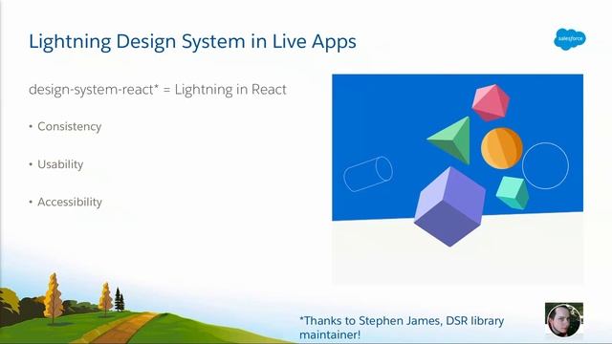The width and height of the screenshot is (612, 344).
Task: Click the pink polyhedron in the illustration
Action: click(491, 102)
